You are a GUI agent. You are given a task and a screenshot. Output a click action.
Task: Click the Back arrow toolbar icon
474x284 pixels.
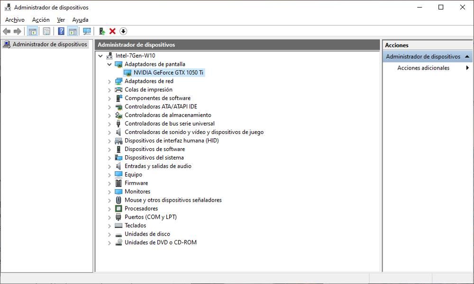pos(7,31)
